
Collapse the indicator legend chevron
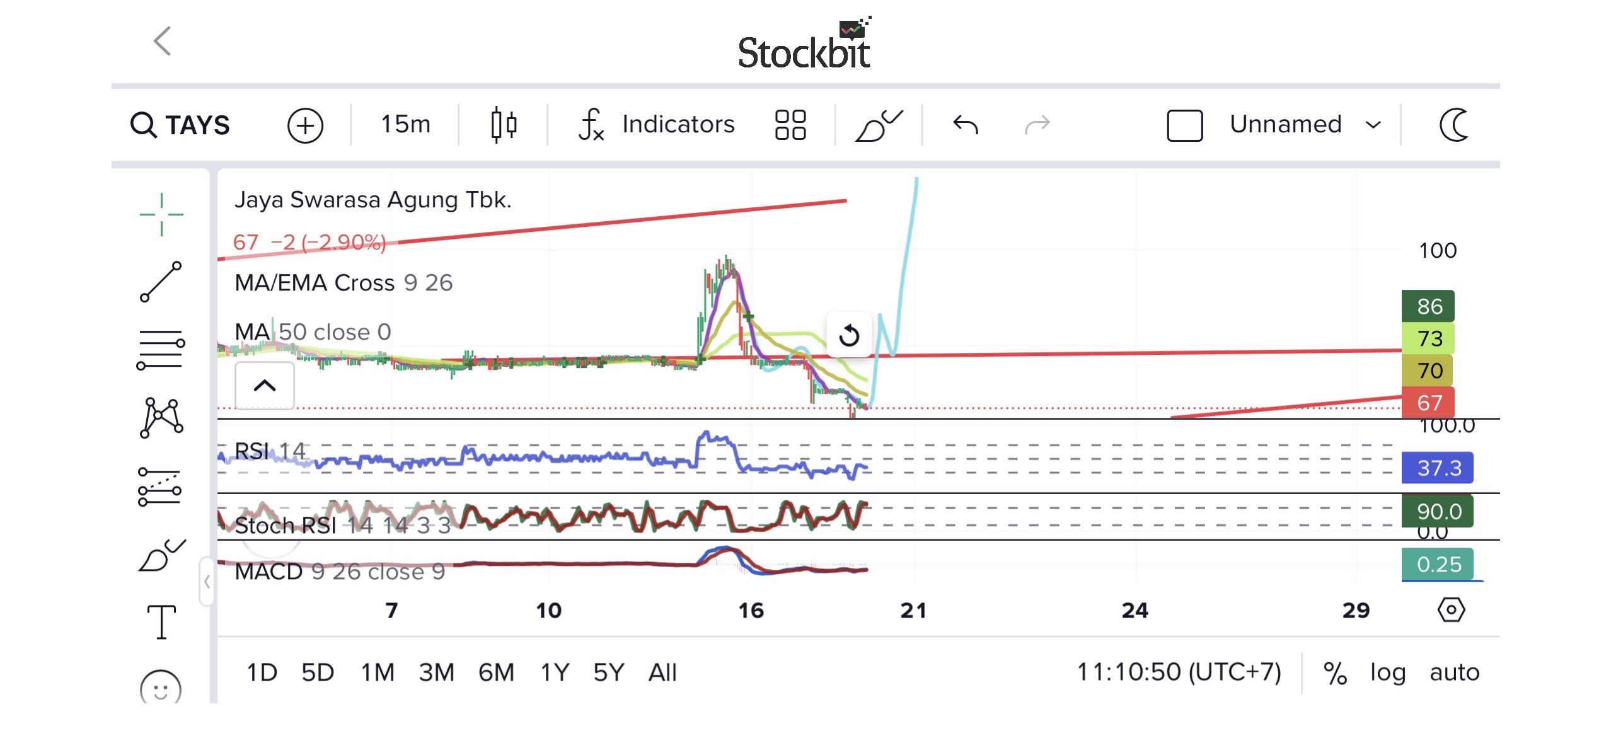coord(265,386)
